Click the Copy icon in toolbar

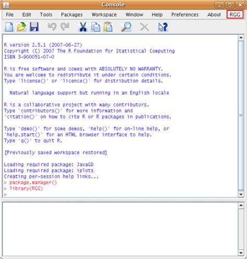pos(95,27)
